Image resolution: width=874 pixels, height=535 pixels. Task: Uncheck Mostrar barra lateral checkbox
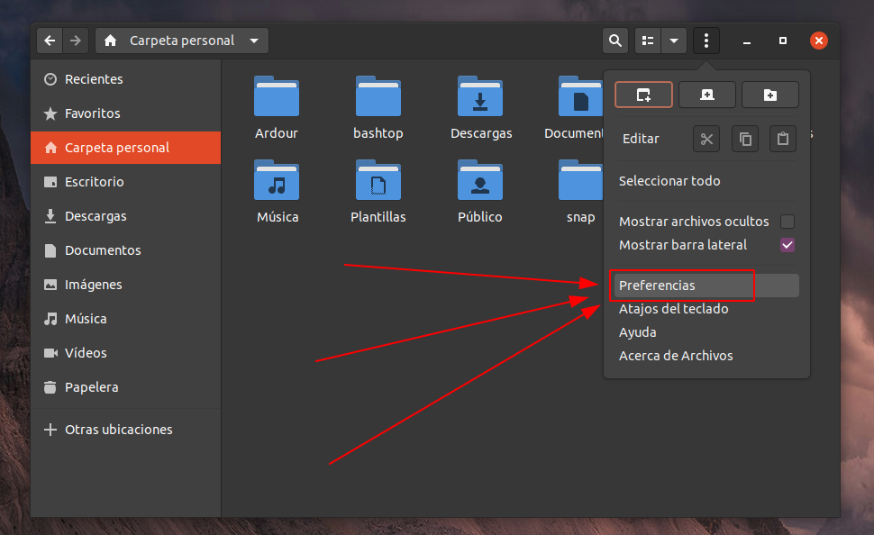tap(788, 245)
